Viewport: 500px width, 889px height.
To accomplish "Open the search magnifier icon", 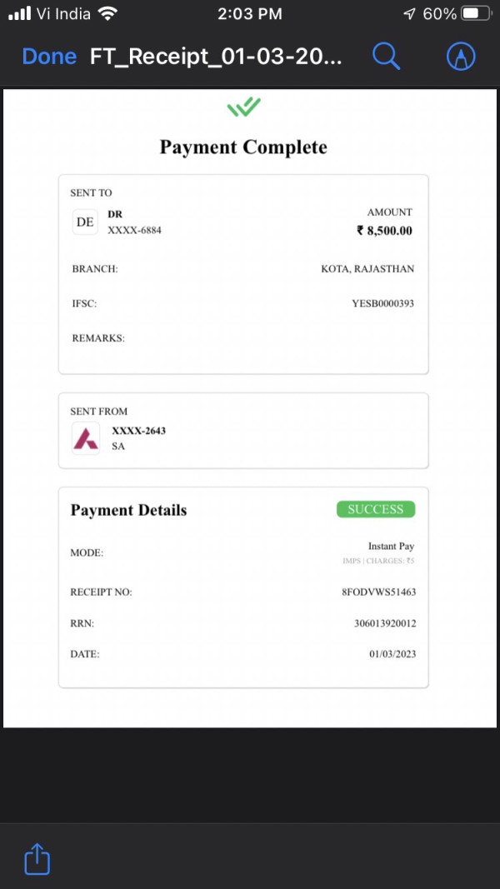I will tap(386, 56).
